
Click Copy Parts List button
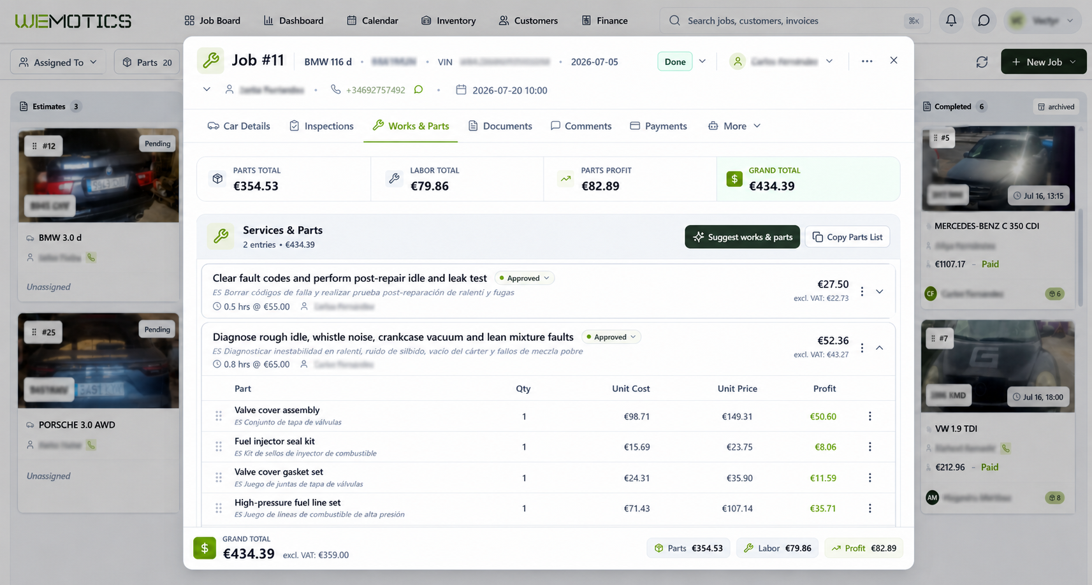[848, 237]
